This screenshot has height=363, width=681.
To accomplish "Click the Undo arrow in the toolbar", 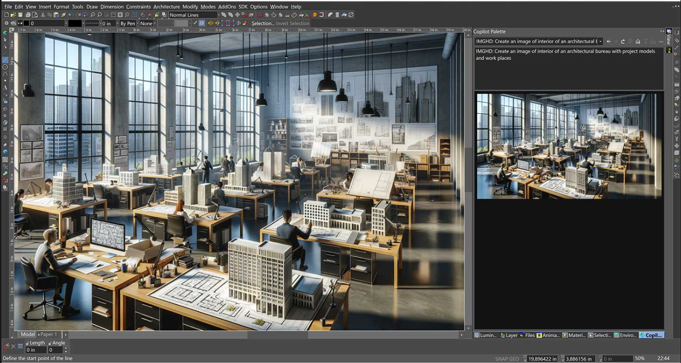I will pyautogui.click(x=72, y=15).
